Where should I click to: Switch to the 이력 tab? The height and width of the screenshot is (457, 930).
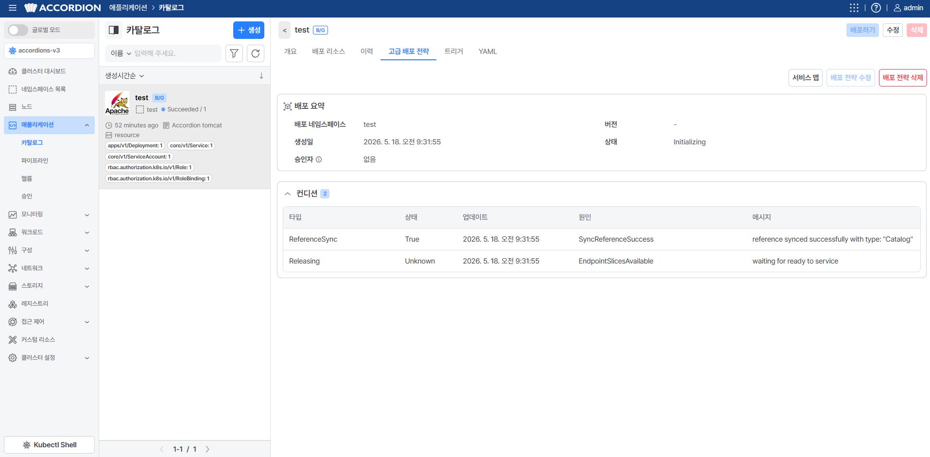click(x=367, y=52)
